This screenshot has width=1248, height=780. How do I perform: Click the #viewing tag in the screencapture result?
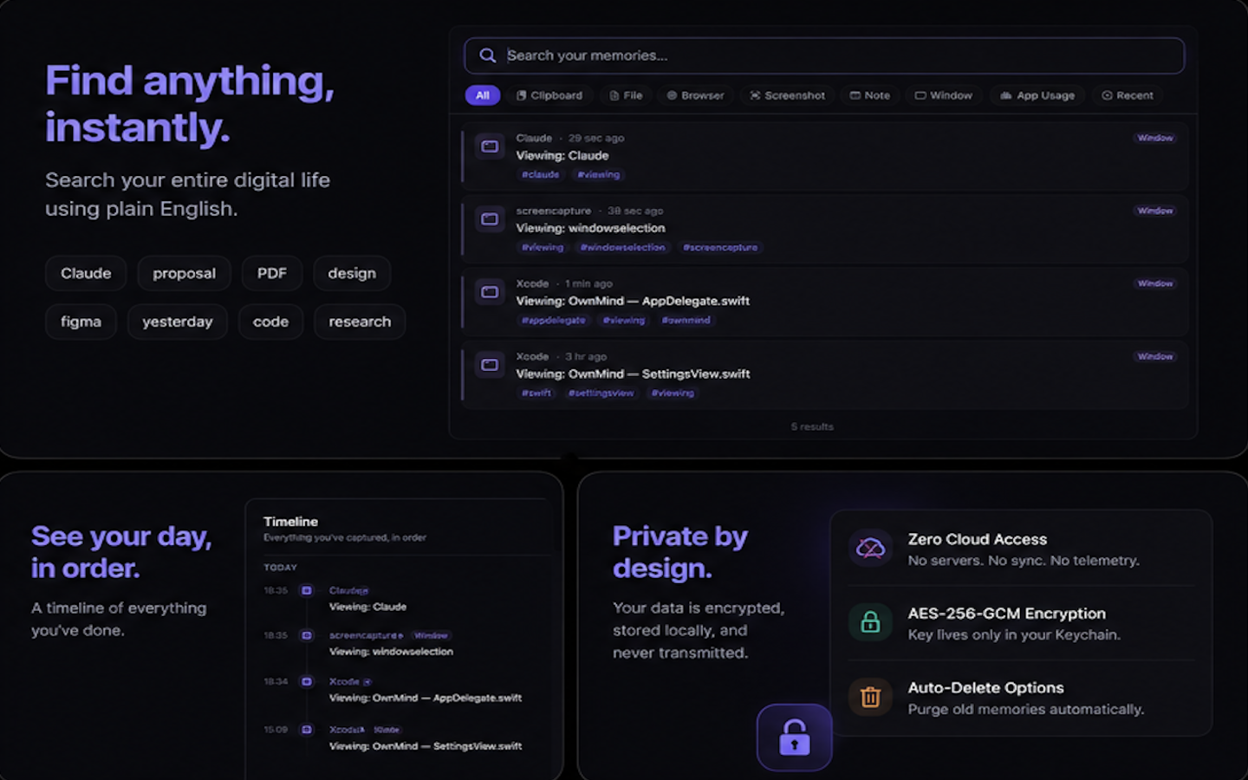[x=543, y=247]
